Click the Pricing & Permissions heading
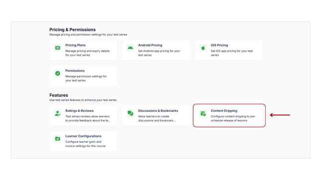 [72, 30]
